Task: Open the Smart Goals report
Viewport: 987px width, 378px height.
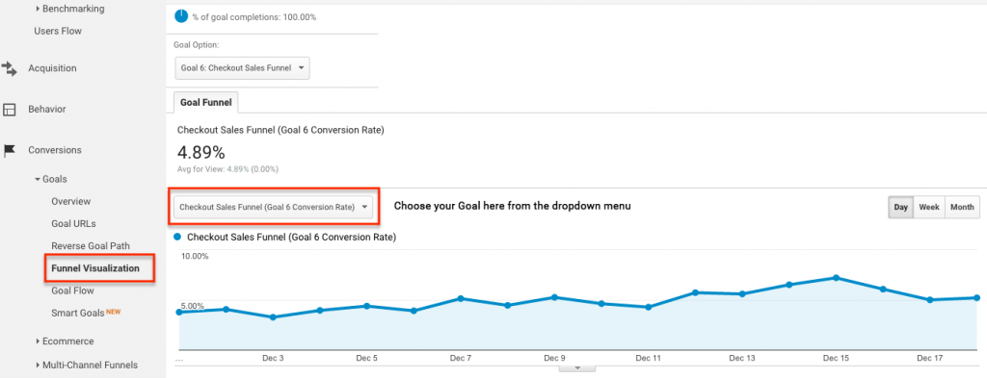Action: [78, 313]
